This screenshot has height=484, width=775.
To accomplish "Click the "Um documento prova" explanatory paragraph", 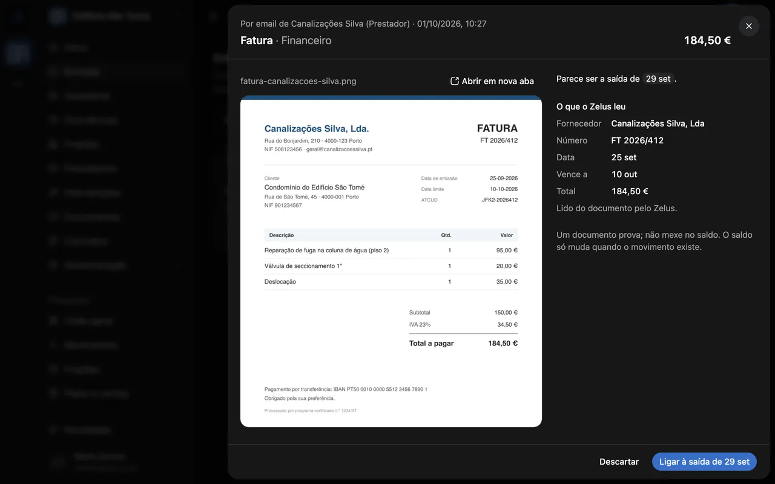I will [655, 241].
